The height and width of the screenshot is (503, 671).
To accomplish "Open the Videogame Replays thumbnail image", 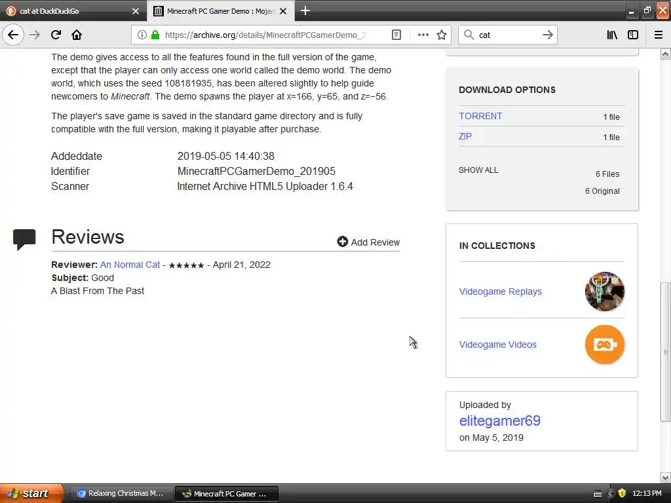I will pyautogui.click(x=605, y=291).
